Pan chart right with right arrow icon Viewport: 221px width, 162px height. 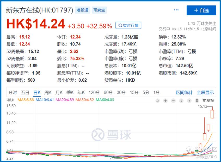click(189, 101)
